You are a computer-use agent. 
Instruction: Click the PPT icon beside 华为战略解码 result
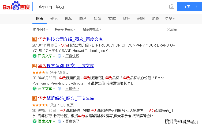(35, 98)
